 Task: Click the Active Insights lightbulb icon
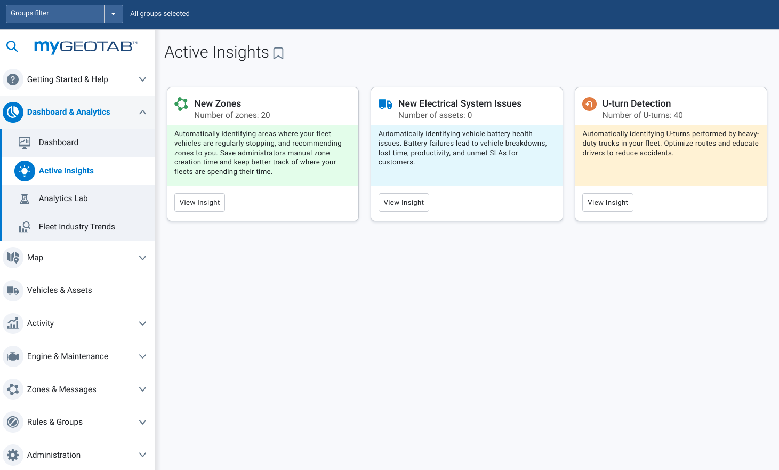[25, 171]
